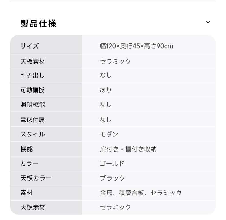This screenshot has height=220, width=226.
Task: Click the 金属、積層合板、セラミック material value
Action: (x=141, y=193)
